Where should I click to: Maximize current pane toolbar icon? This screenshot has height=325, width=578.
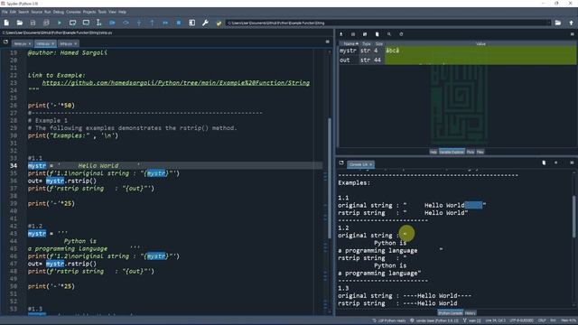(192, 23)
